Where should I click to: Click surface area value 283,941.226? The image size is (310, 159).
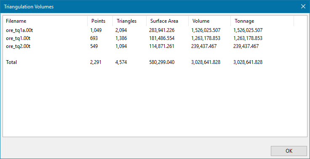[162, 30]
